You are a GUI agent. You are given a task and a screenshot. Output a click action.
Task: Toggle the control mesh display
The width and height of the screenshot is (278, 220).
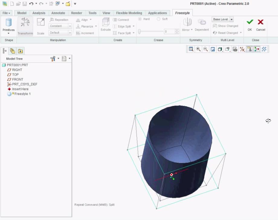click(x=264, y=49)
